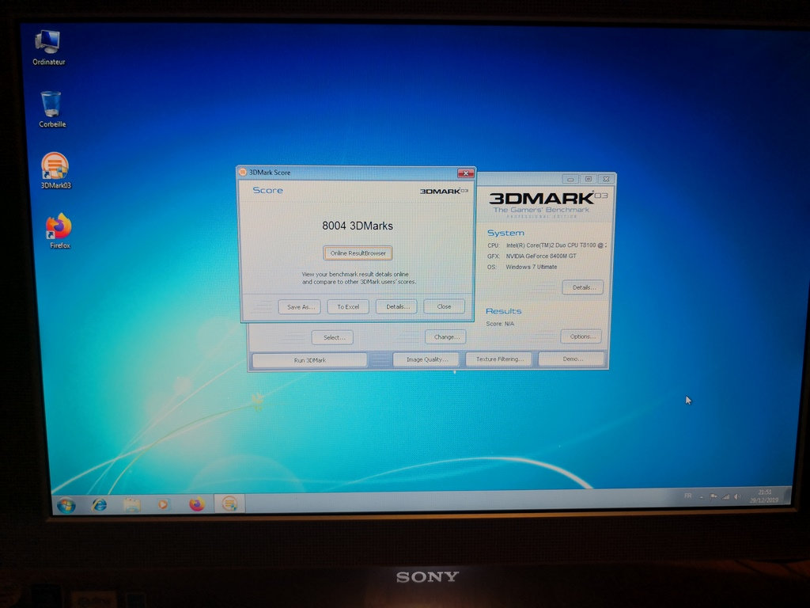Viewport: 810px width, 608px height.
Task: Open Details... in the System section
Action: (583, 287)
